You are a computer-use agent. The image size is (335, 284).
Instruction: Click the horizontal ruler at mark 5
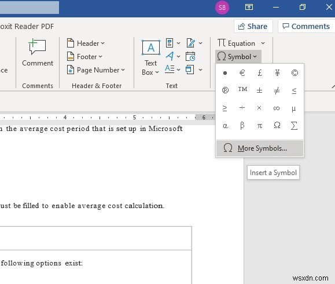click(x=134, y=117)
